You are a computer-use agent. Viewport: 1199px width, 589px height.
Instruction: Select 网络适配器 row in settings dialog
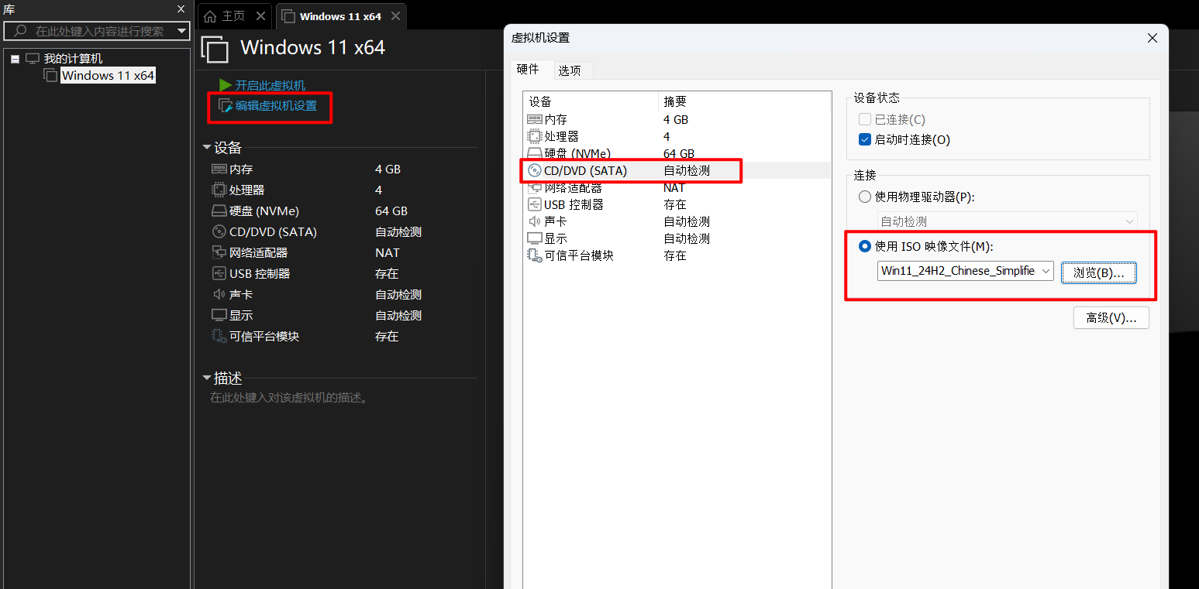677,187
